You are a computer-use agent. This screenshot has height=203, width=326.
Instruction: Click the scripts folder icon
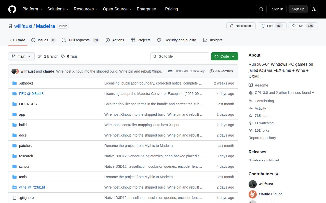click(x=15, y=166)
